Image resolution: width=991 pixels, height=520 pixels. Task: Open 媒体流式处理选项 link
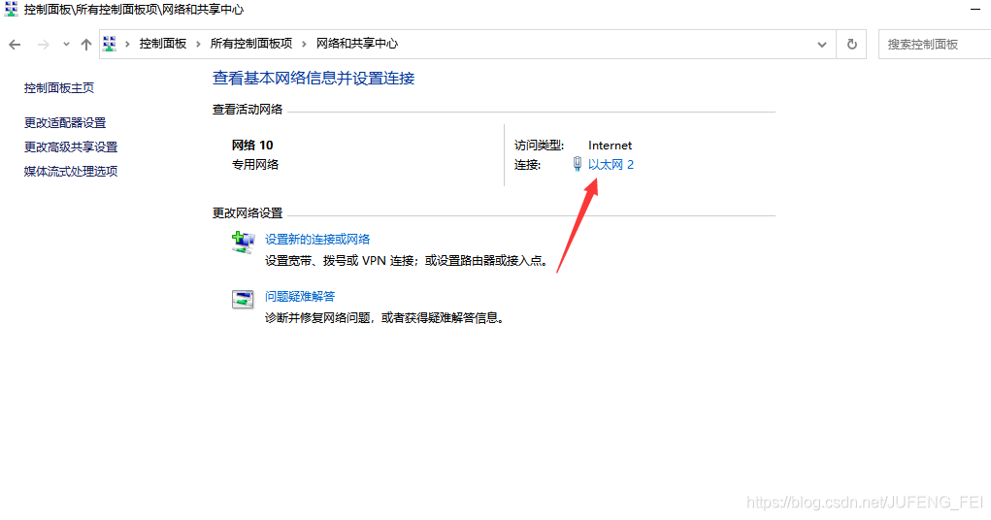tap(71, 171)
